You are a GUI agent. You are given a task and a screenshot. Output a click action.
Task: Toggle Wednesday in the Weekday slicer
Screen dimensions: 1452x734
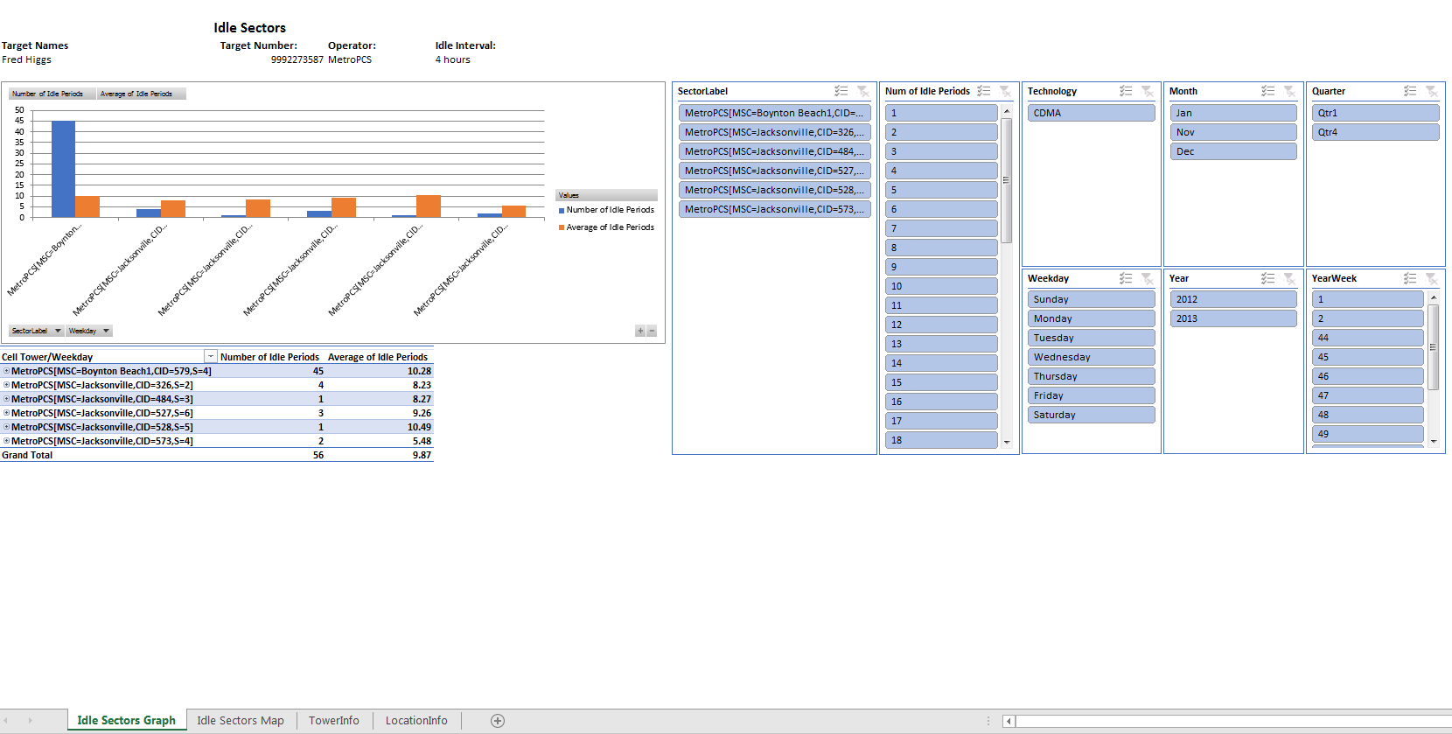coord(1090,357)
